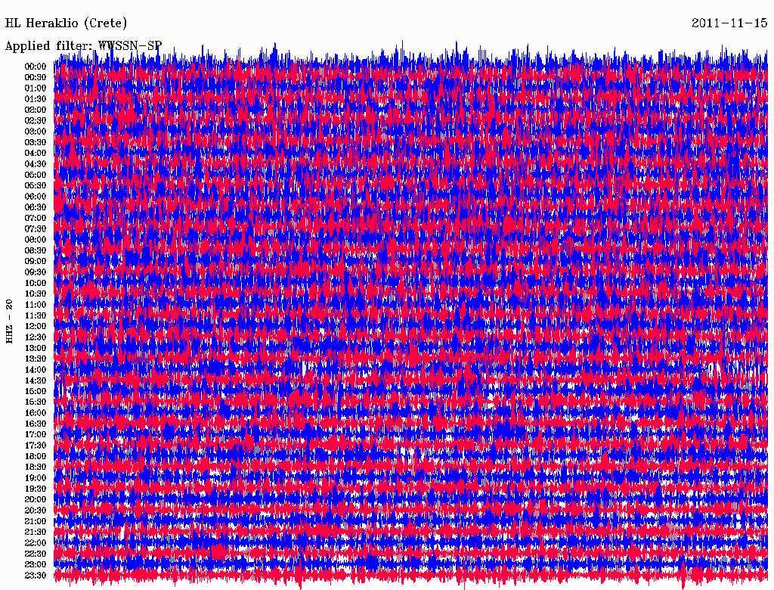Select the 12:00 time label
Screen dimensions: 774x590
[x=36, y=326]
